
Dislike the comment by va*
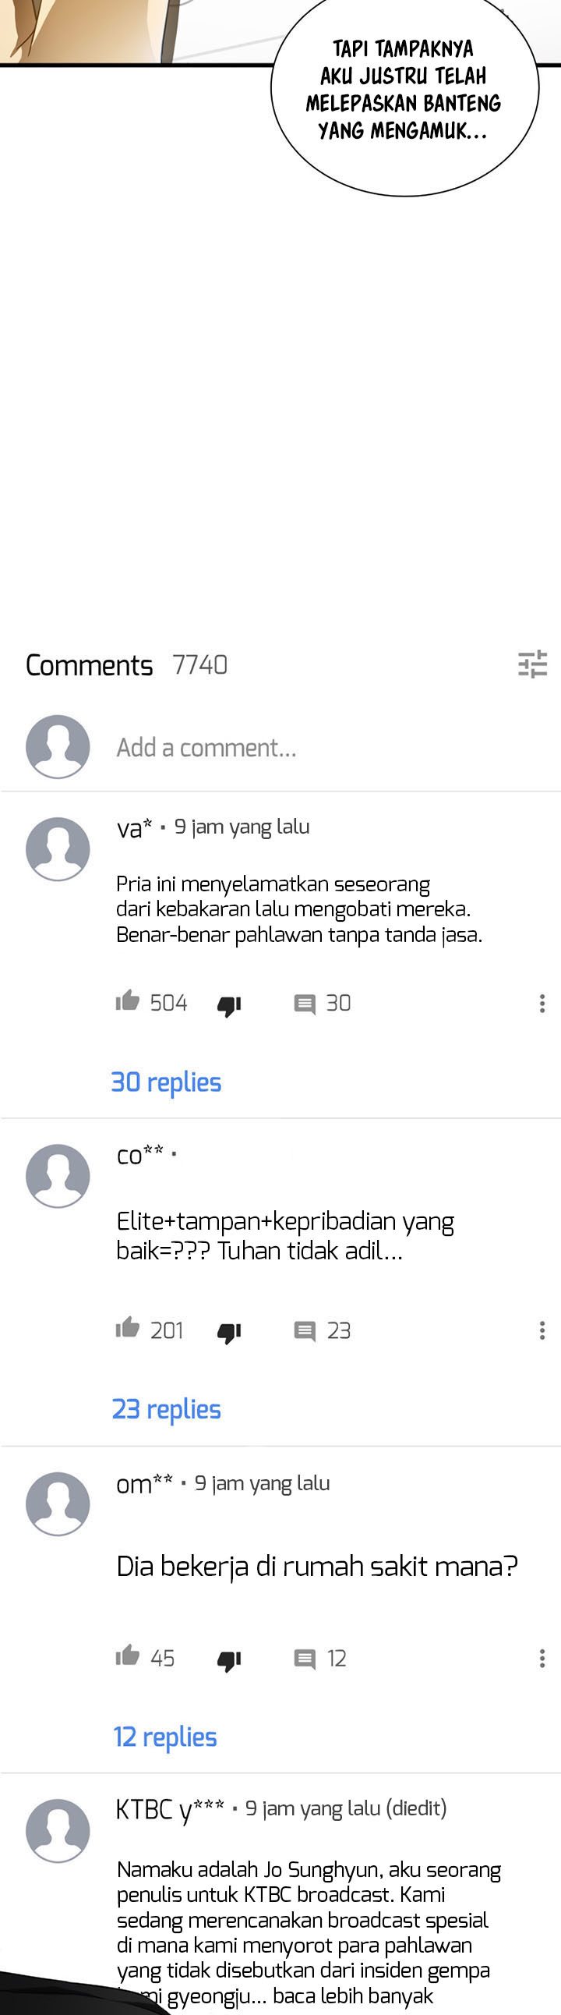coord(229,1006)
